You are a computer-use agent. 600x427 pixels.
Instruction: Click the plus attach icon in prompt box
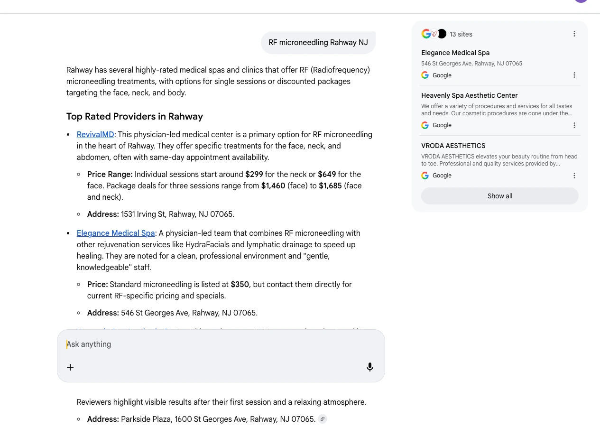(x=70, y=367)
